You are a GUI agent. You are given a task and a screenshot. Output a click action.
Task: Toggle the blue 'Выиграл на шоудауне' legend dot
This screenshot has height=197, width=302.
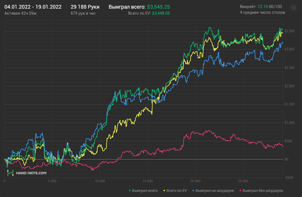(x=193, y=191)
